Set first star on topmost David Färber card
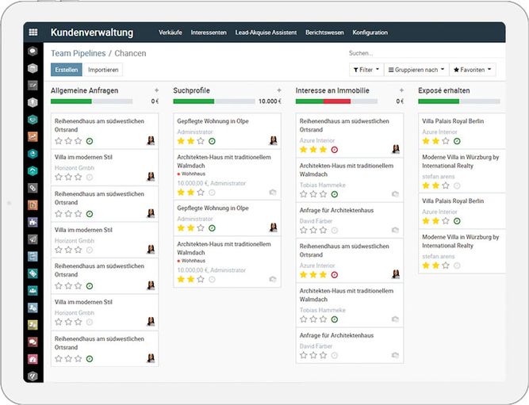The image size is (529, 405). [x=304, y=231]
